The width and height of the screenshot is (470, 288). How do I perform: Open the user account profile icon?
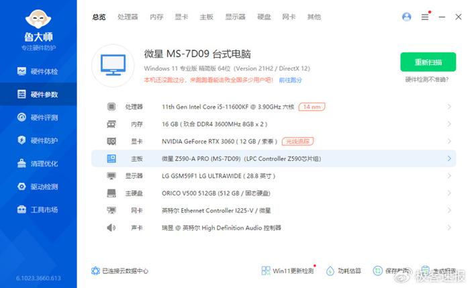(x=406, y=17)
